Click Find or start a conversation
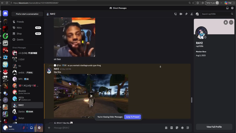Viewport: 236px width, 133px height. (27, 14)
